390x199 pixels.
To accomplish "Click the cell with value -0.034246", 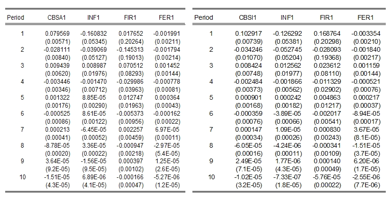I will (x=247, y=49).
